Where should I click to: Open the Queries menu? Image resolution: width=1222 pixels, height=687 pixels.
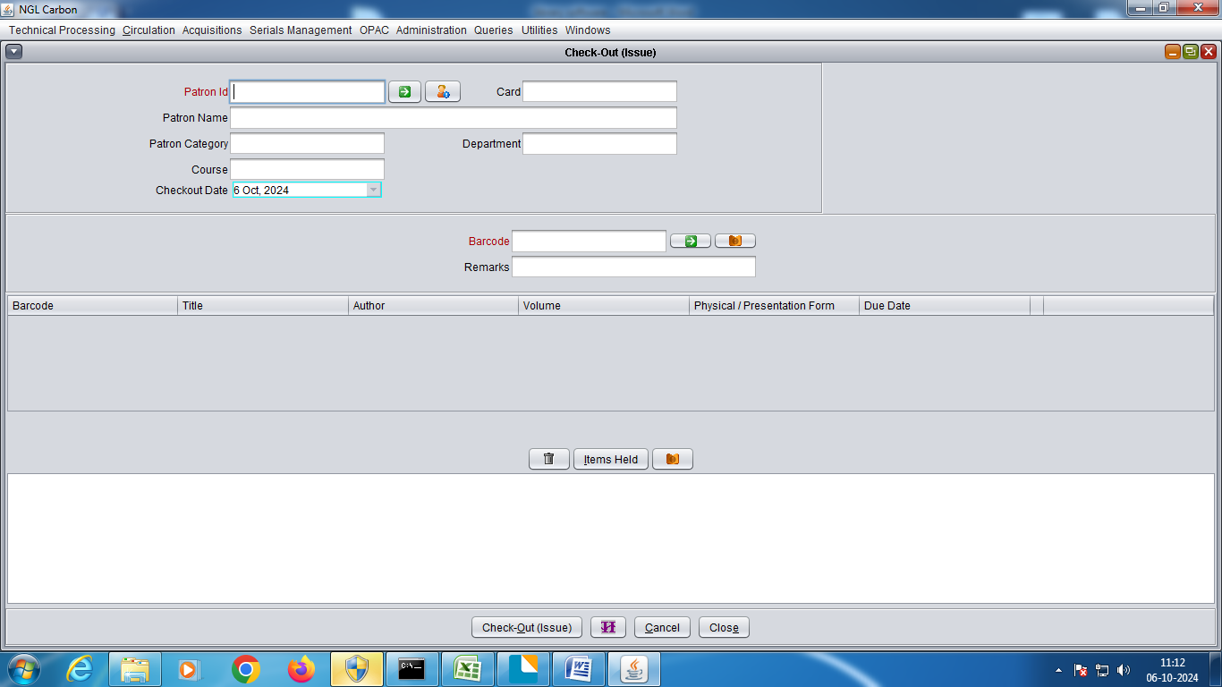pyautogui.click(x=494, y=30)
